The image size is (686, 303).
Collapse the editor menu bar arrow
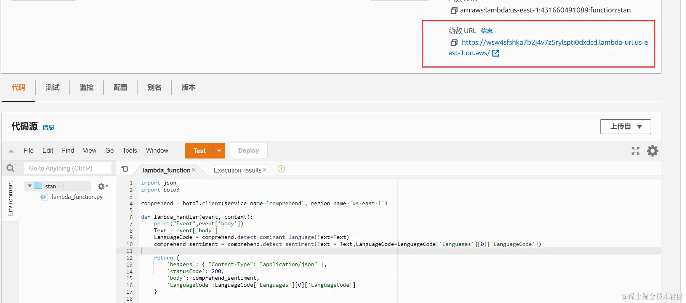tap(11, 151)
